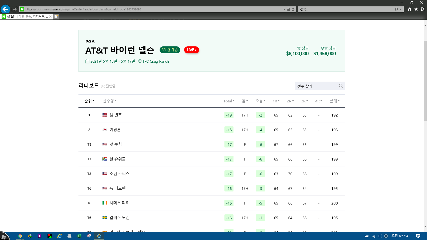
Task: Open the Windows Start button
Action: tap(5, 236)
